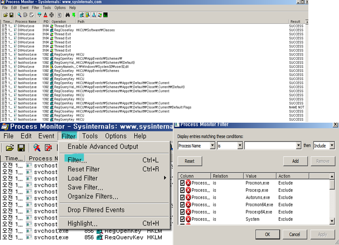Open the Options menu in the top window

click(60, 8)
